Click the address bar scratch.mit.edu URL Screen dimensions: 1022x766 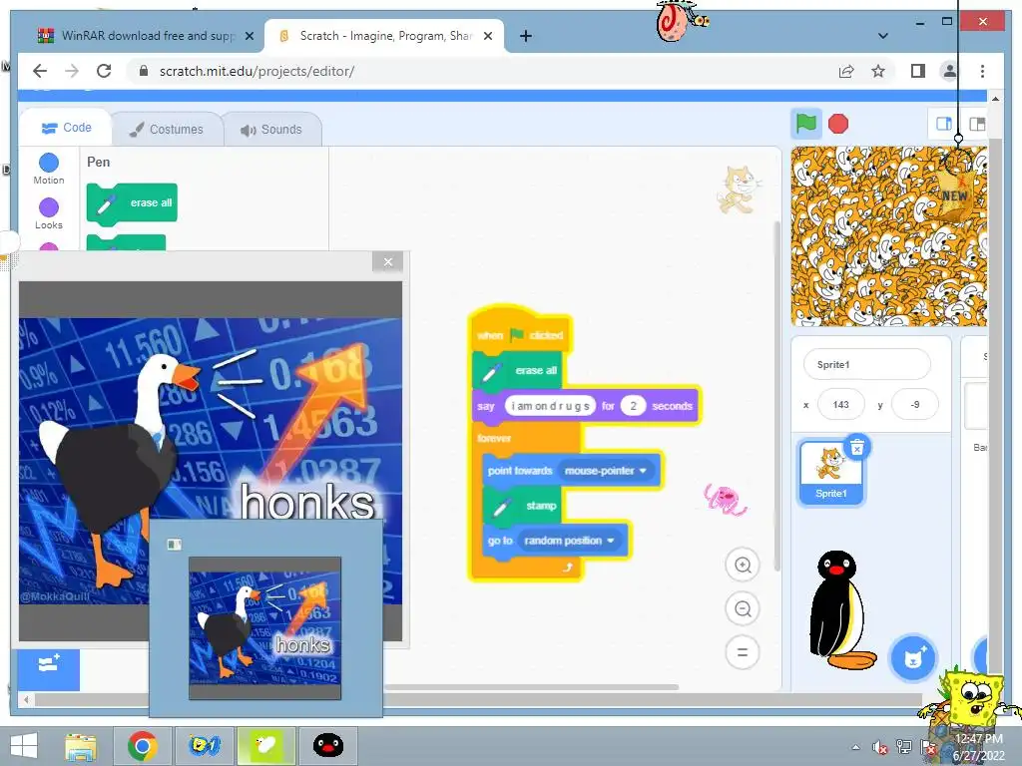(x=256, y=71)
